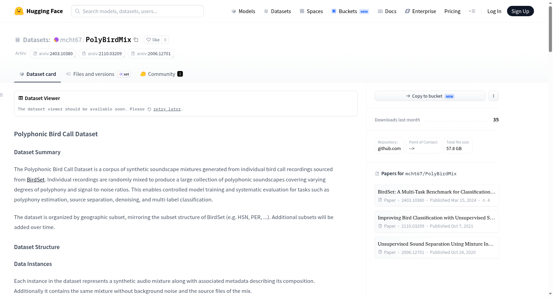The width and height of the screenshot is (553, 297).
Task: Click the Datasets breadcrumb label
Action: [x=37, y=40]
